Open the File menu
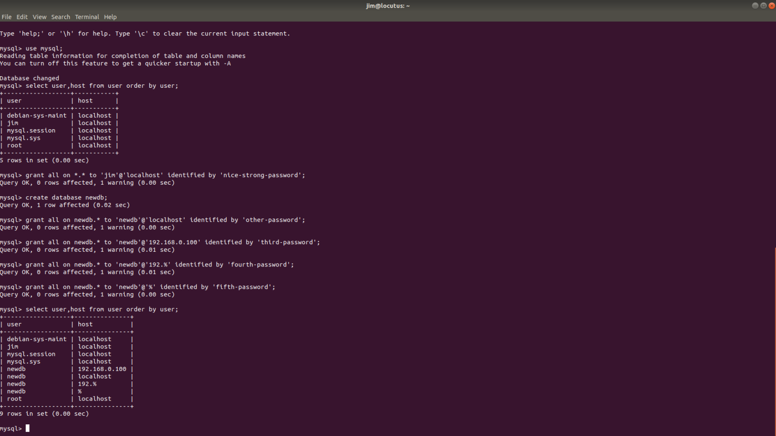The image size is (776, 436). (x=7, y=17)
